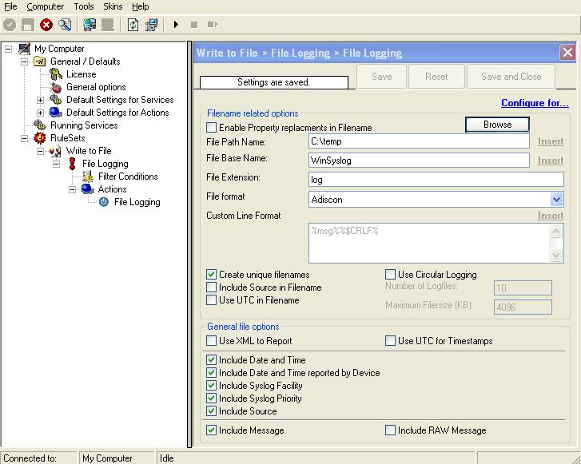
Task: Uncheck Include Syslog Priority
Action: point(211,399)
